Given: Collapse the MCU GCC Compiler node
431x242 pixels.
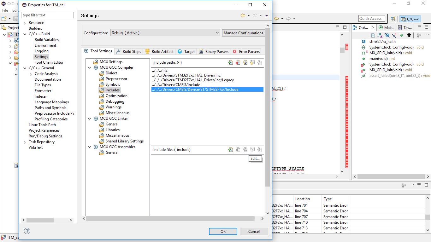Looking at the screenshot, I should tap(90, 67).
